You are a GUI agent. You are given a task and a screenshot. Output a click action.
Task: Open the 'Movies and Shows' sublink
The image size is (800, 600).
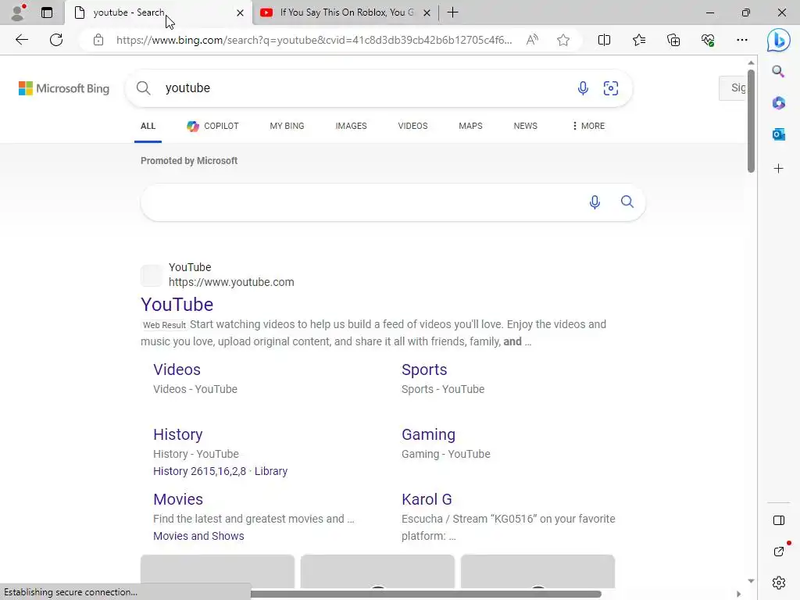[198, 536]
